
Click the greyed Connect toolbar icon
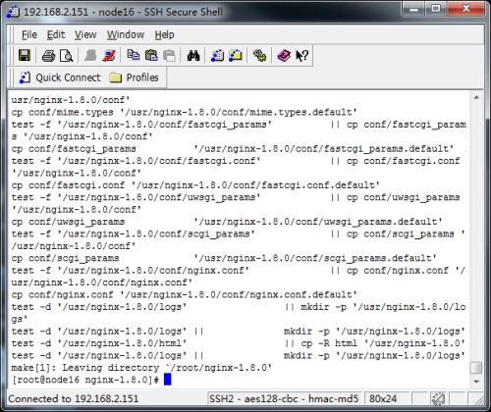pos(90,56)
